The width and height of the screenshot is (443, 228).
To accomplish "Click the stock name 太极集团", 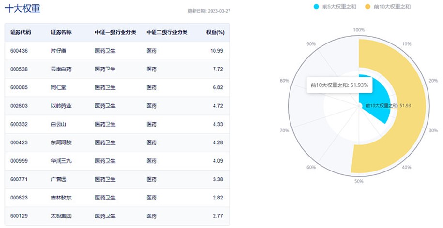I will [x=61, y=216].
